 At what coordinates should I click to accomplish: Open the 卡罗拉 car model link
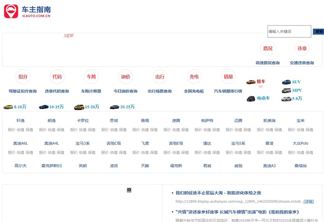click(x=83, y=120)
